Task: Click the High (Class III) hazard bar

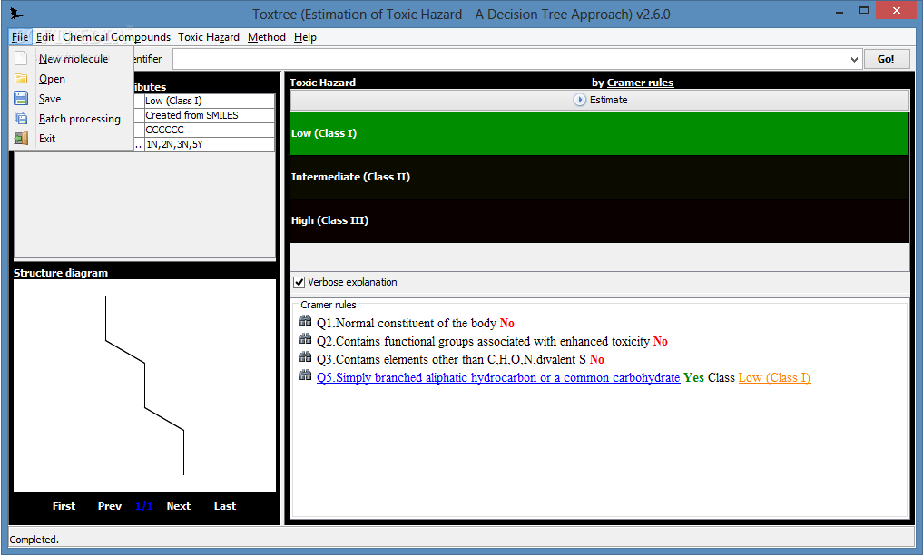Action: (x=600, y=220)
